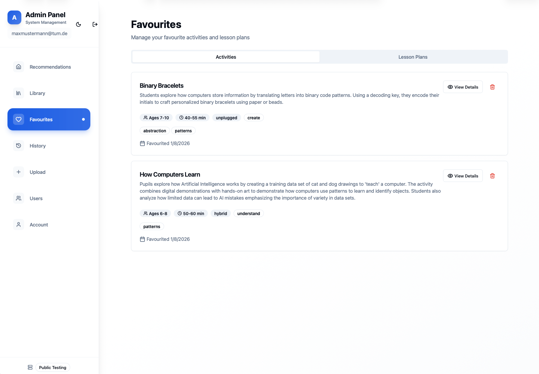The image size is (539, 374).
Task: Switch to the Lesson Plans tab
Action: (x=413, y=57)
